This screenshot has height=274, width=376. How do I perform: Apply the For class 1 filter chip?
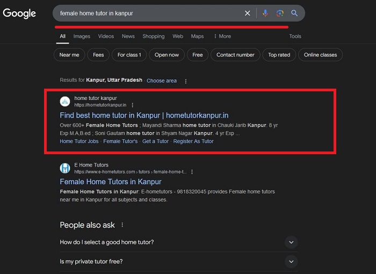click(x=129, y=55)
